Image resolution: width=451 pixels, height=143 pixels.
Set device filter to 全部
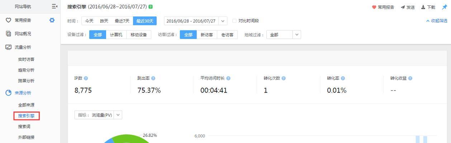98,35
